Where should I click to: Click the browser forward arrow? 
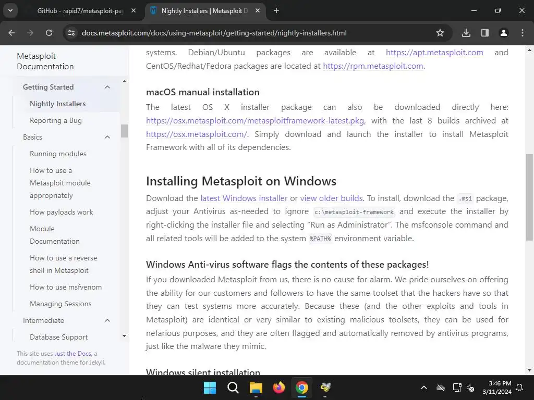point(30,33)
